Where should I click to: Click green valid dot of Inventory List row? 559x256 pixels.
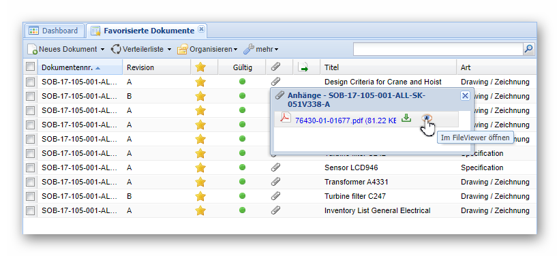coord(243,210)
